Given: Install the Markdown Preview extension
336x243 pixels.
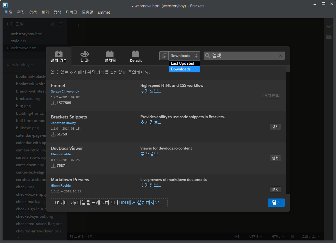Looking at the screenshot, I should point(275,189).
